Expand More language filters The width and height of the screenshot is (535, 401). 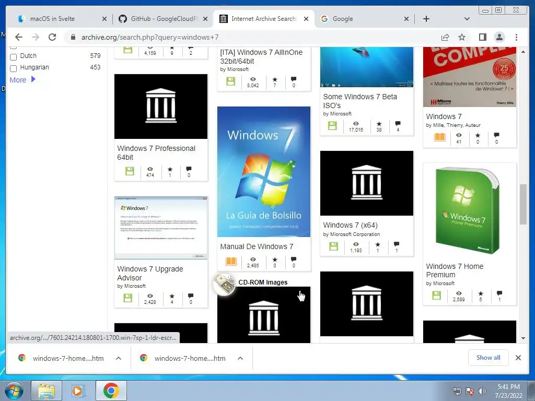pos(22,80)
